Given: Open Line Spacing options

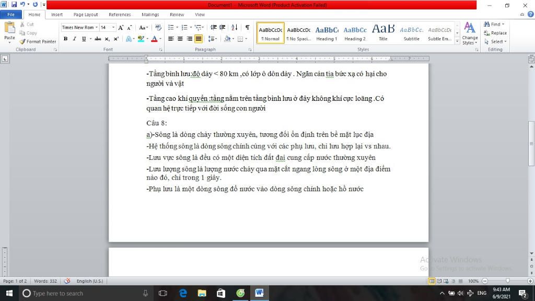Looking at the screenshot, I should click(212, 39).
